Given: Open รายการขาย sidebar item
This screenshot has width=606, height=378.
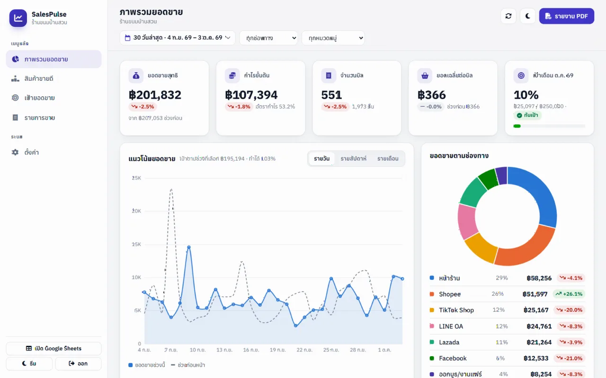Looking at the screenshot, I should [53, 118].
